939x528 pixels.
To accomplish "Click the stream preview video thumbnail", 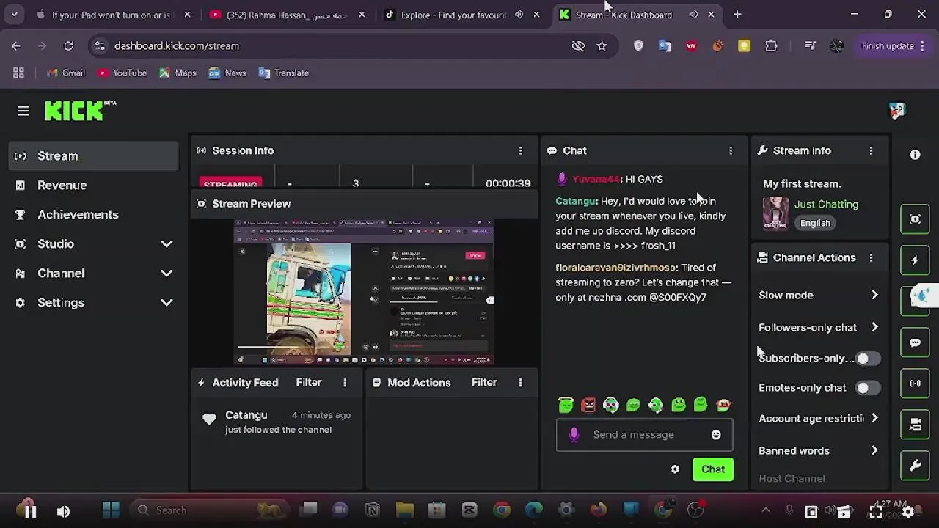I will (364, 293).
